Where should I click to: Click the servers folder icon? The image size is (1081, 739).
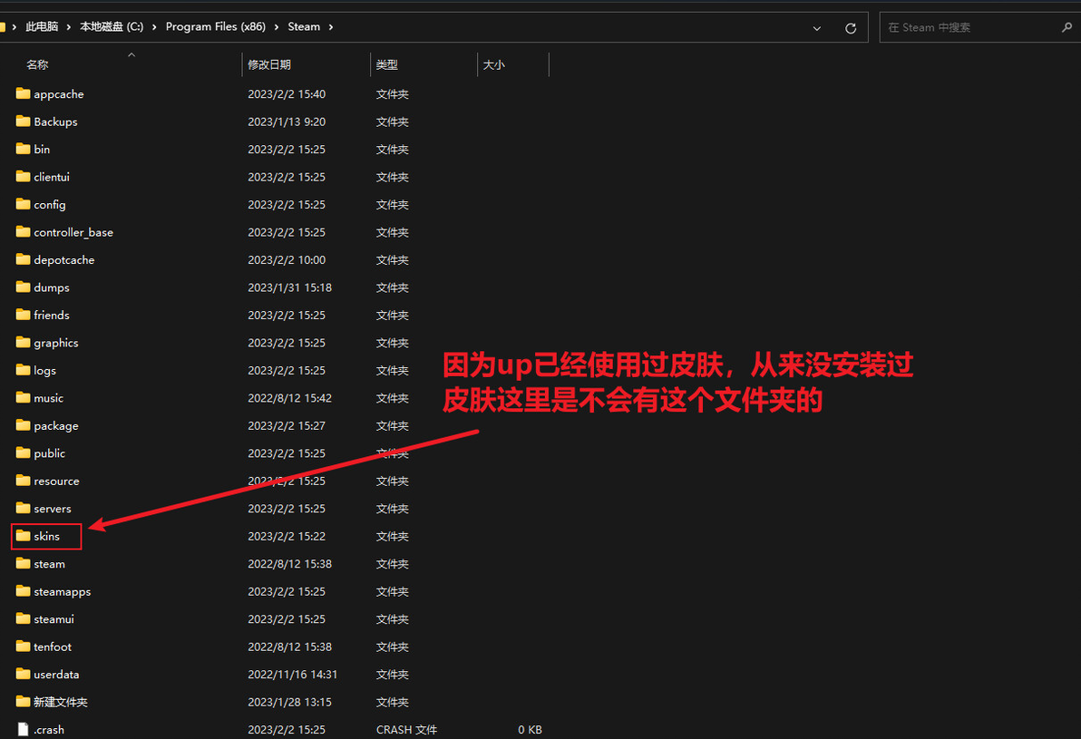click(x=23, y=508)
